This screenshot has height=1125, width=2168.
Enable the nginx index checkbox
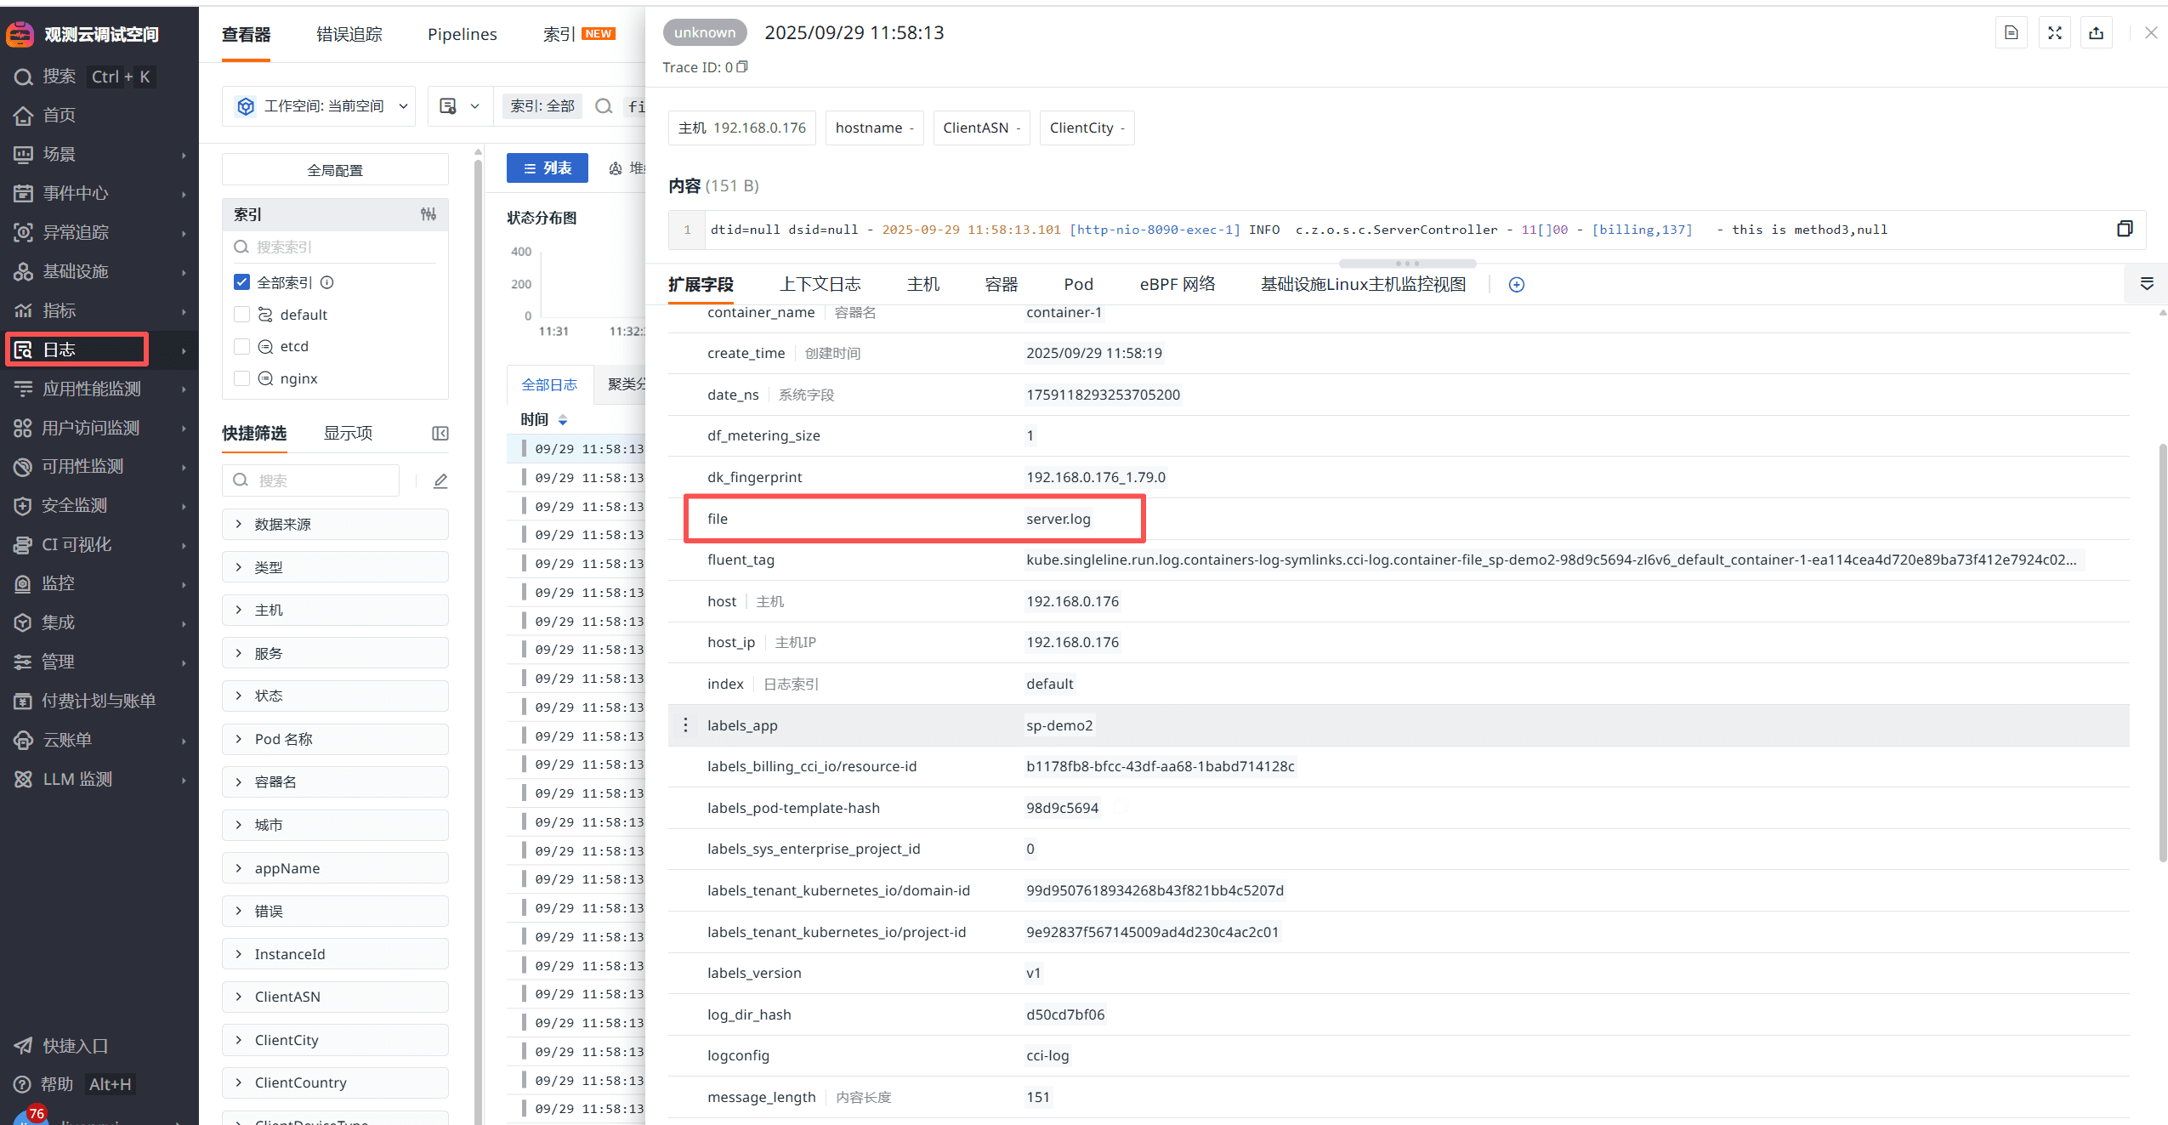pos(242,378)
